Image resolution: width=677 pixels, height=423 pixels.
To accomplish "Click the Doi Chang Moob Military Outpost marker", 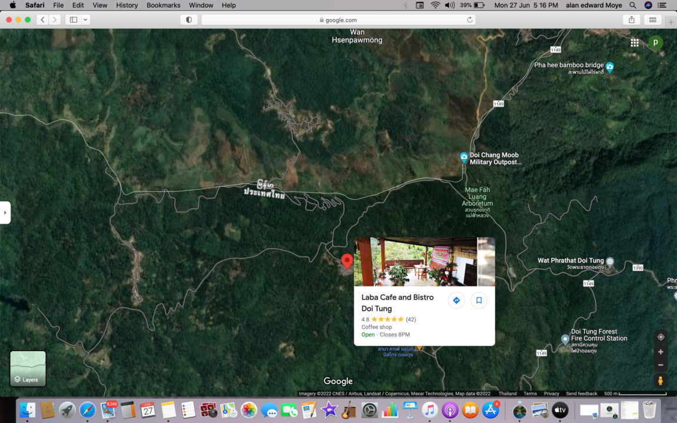I will (x=464, y=157).
